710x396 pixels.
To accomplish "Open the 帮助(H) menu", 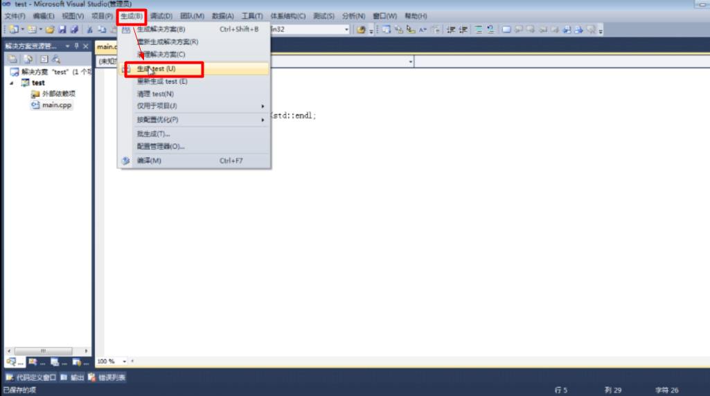I will click(x=416, y=16).
